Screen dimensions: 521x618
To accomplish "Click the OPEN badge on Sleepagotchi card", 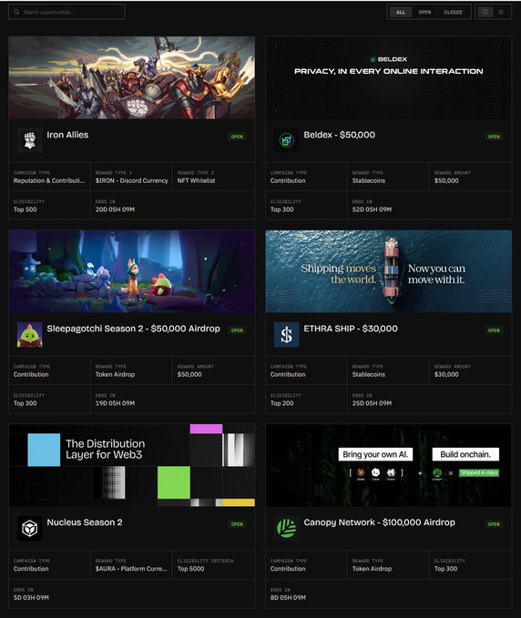I will point(237,330).
